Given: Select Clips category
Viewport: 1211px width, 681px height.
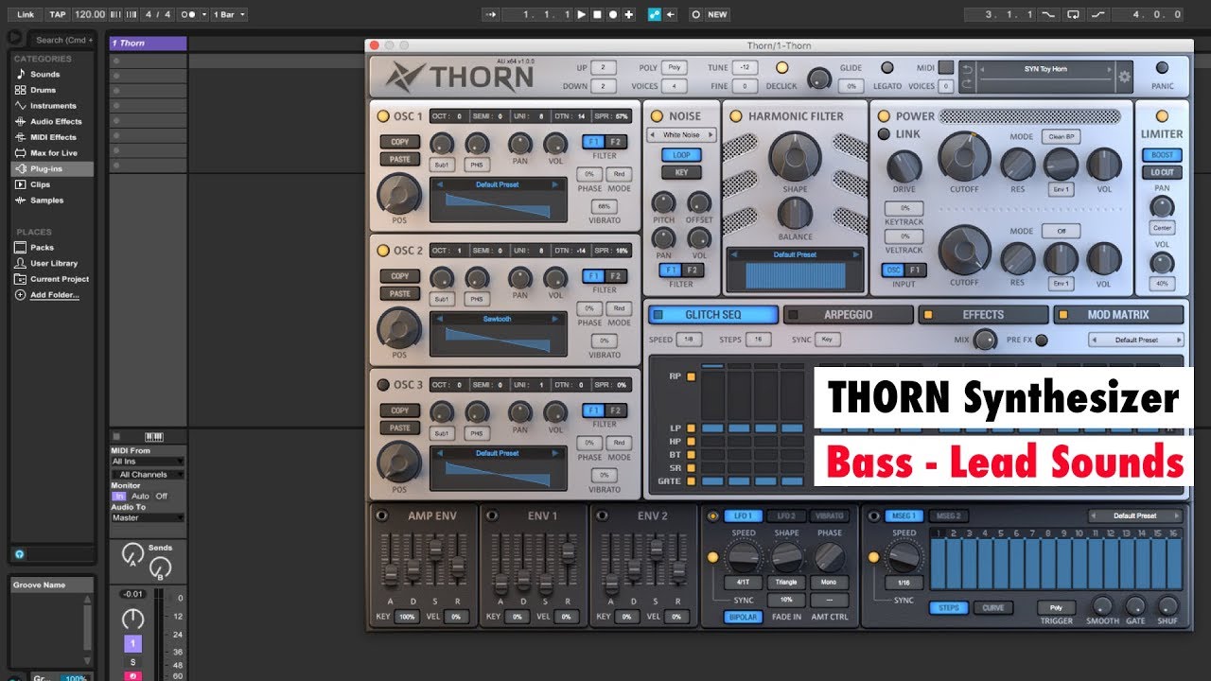Looking at the screenshot, I should [x=40, y=184].
